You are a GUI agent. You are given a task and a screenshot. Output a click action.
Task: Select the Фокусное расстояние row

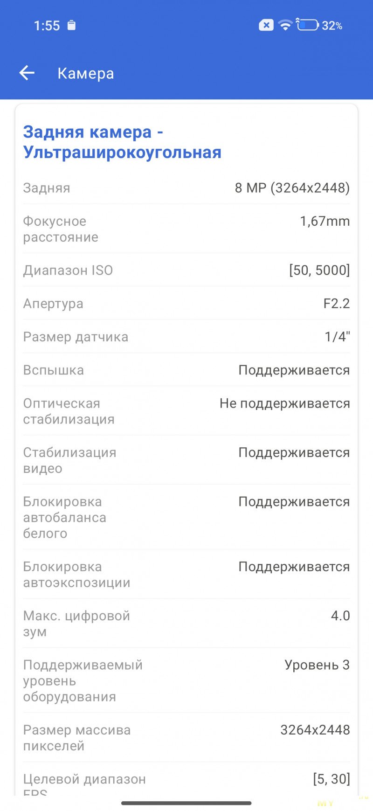pyautogui.click(x=186, y=229)
